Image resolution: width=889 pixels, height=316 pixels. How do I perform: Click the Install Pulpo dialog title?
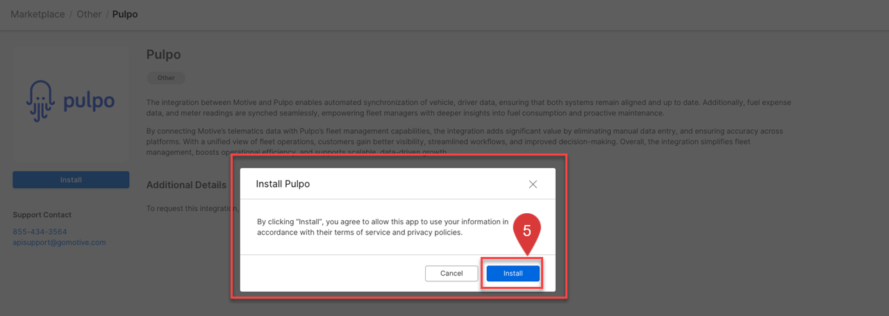pyautogui.click(x=283, y=184)
